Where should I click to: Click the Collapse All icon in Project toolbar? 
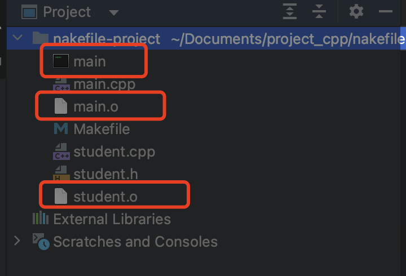(x=319, y=11)
